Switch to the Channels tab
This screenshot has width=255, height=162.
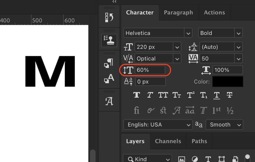click(x=168, y=141)
